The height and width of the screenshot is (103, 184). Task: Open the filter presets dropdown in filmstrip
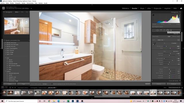(175, 88)
